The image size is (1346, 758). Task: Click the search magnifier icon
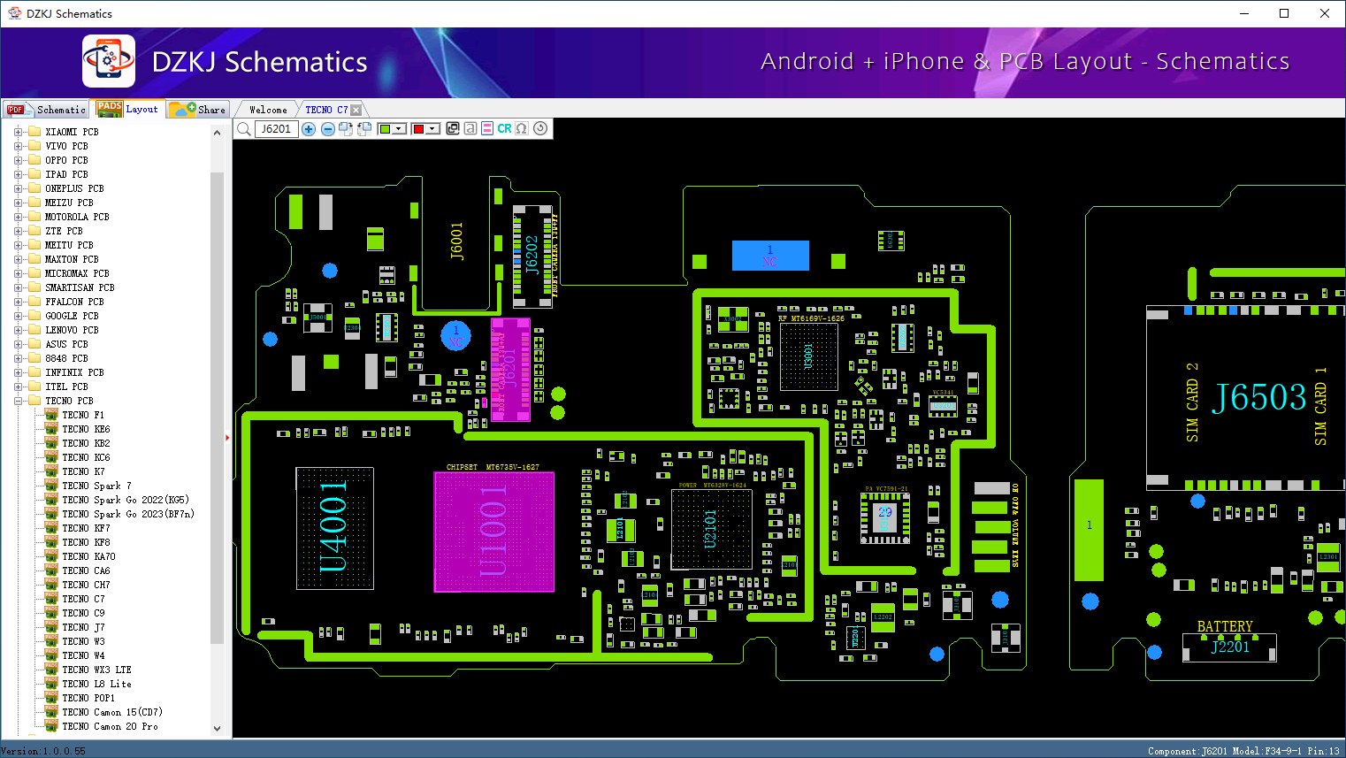point(244,129)
